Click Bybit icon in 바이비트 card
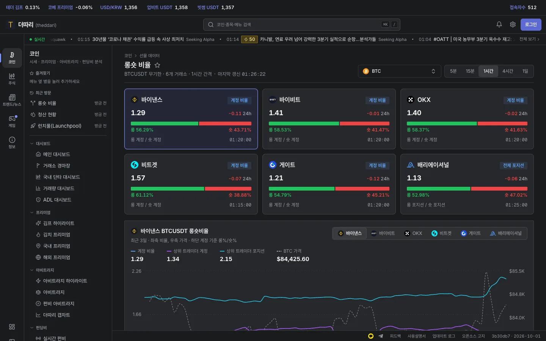Screen dimensions: 546x341 click(272, 100)
